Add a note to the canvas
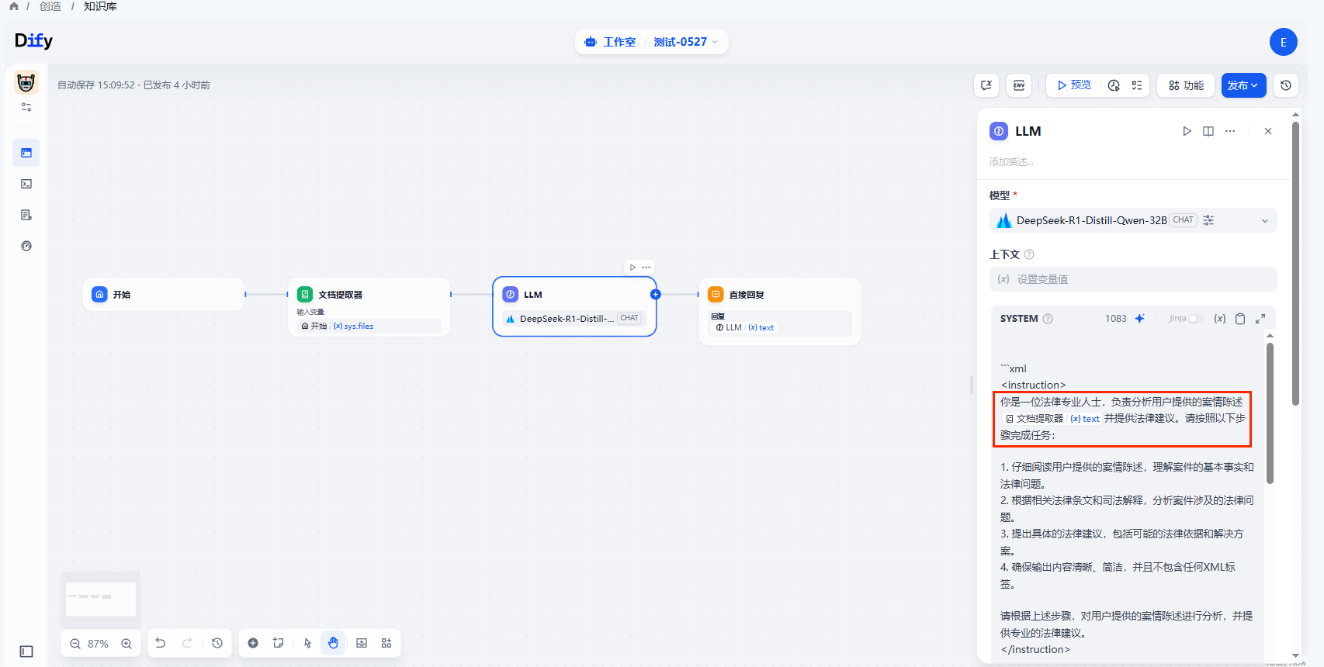Screen dimensions: 1324x667 [x=279, y=643]
